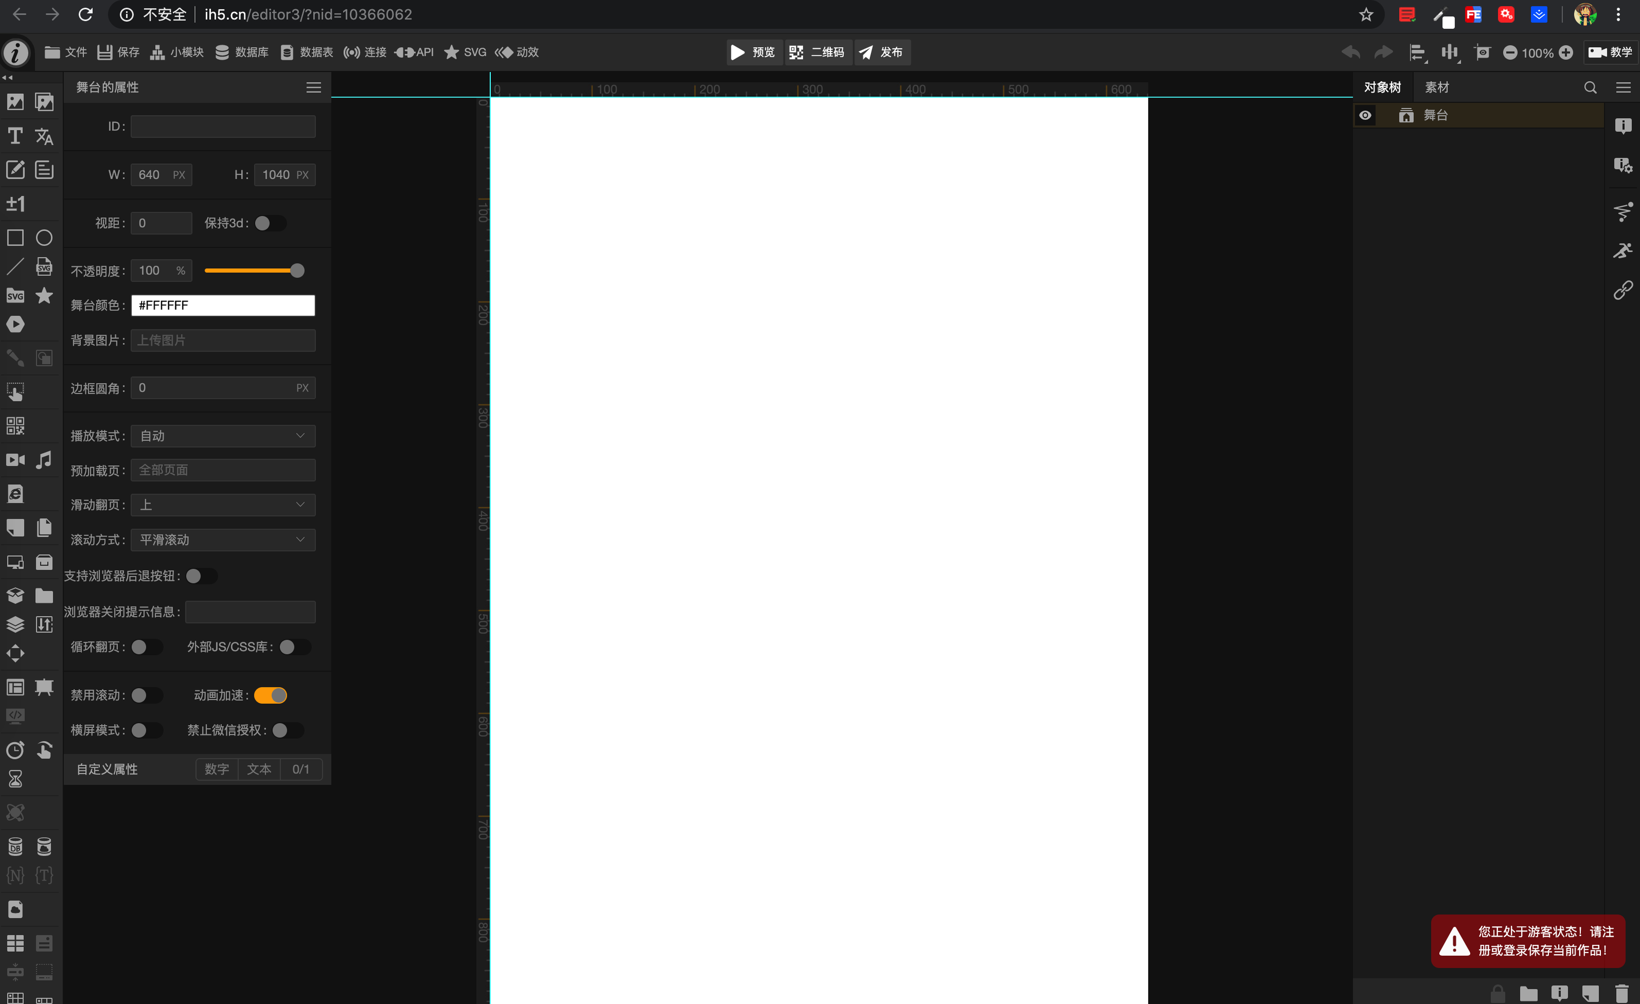
Task: Switch to the 素材 tab
Action: tap(1436, 87)
